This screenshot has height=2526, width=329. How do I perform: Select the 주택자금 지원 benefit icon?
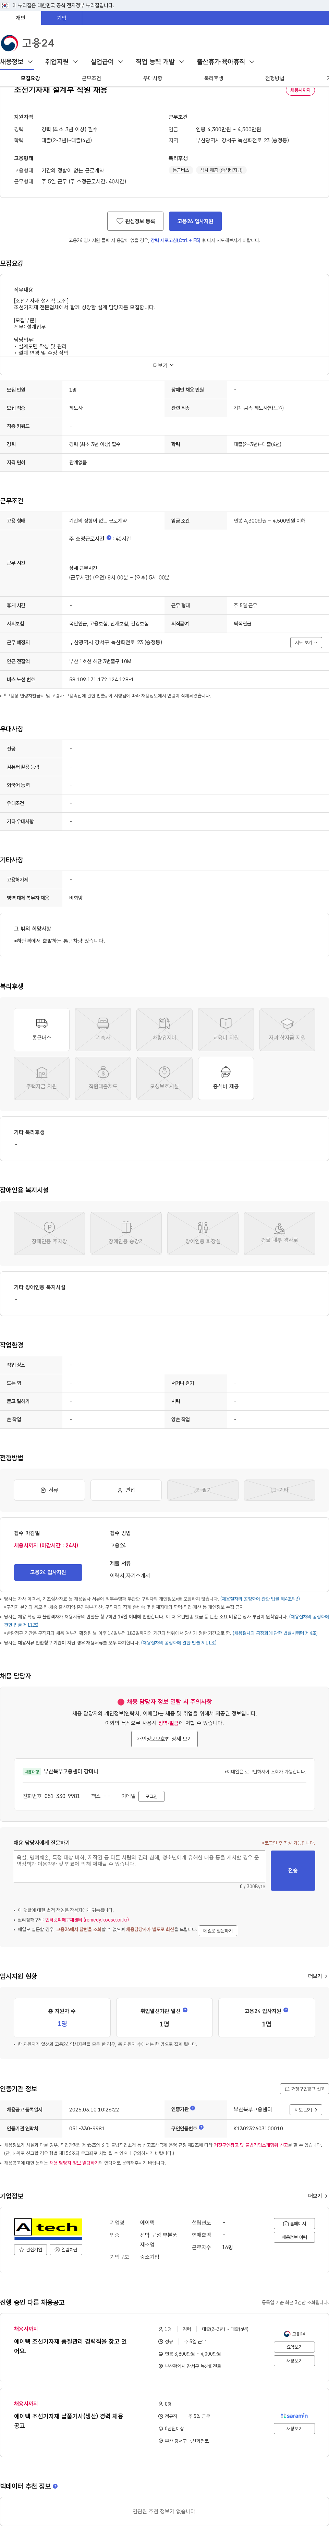(41, 1079)
